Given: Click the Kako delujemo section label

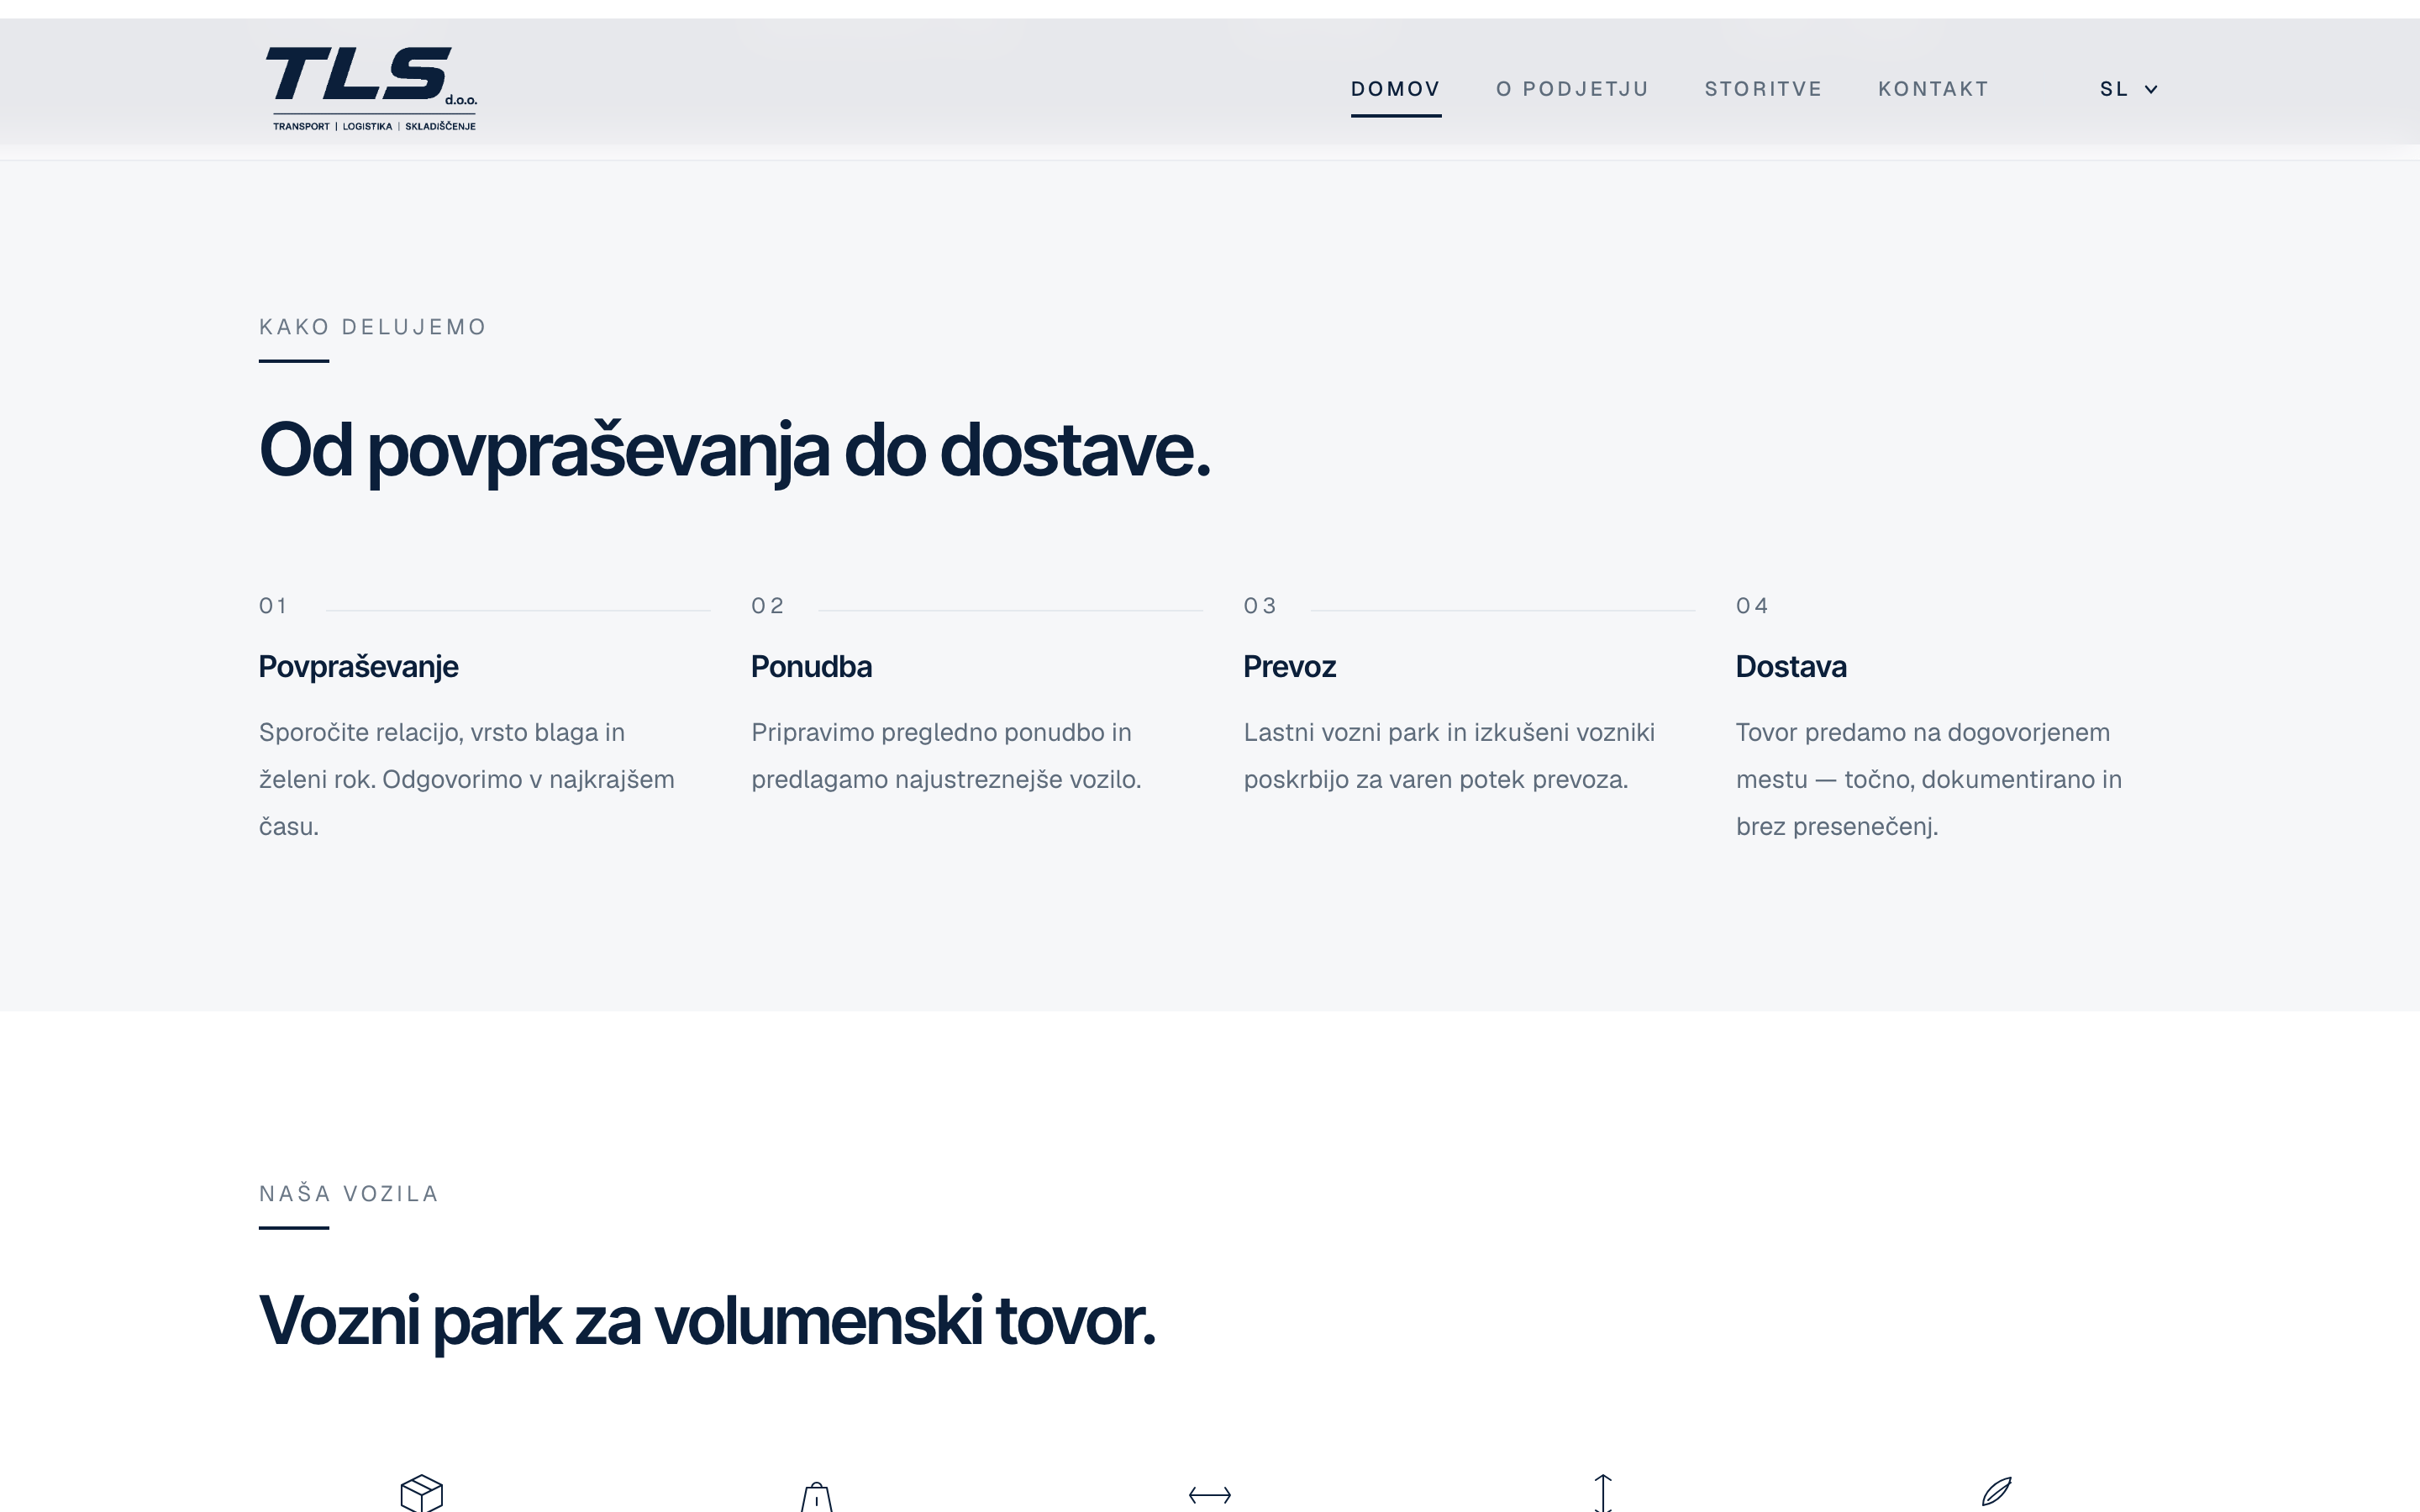Looking at the screenshot, I should point(372,327).
